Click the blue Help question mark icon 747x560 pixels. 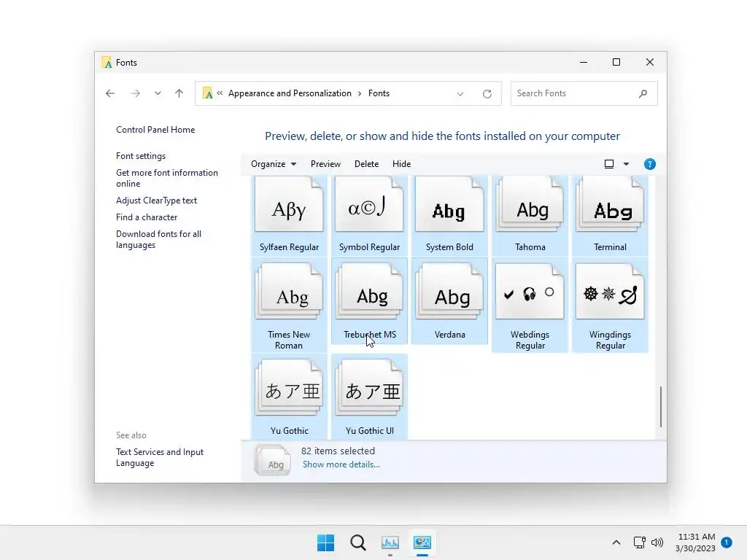point(649,164)
